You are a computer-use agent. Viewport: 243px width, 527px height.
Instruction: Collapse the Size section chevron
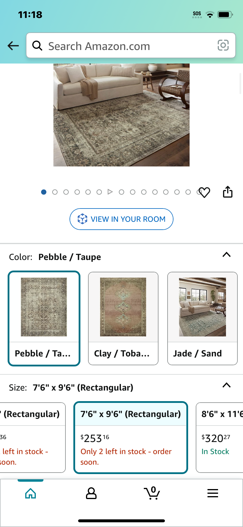[227, 385]
